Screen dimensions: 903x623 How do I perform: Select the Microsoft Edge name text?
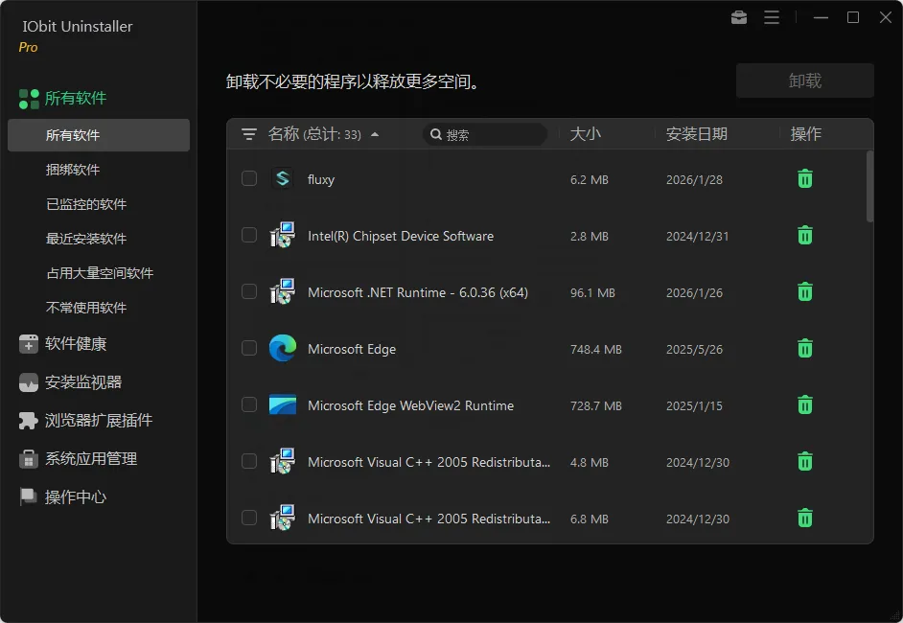pos(352,349)
